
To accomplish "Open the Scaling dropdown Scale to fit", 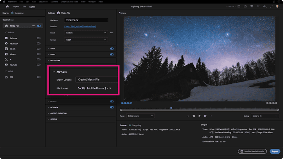I will pyautogui.click(x=265, y=116).
